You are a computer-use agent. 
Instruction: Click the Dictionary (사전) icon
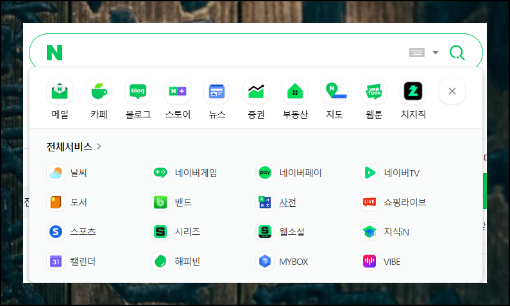click(265, 202)
